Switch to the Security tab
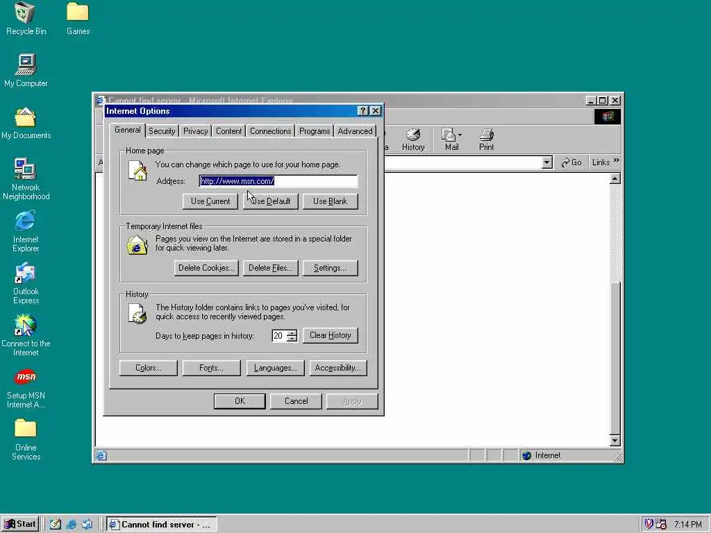Screen dimensions: 711x533 162,131
